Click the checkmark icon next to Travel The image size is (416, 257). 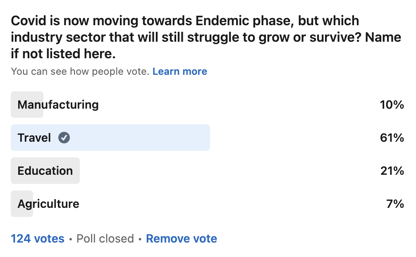pyautogui.click(x=64, y=138)
